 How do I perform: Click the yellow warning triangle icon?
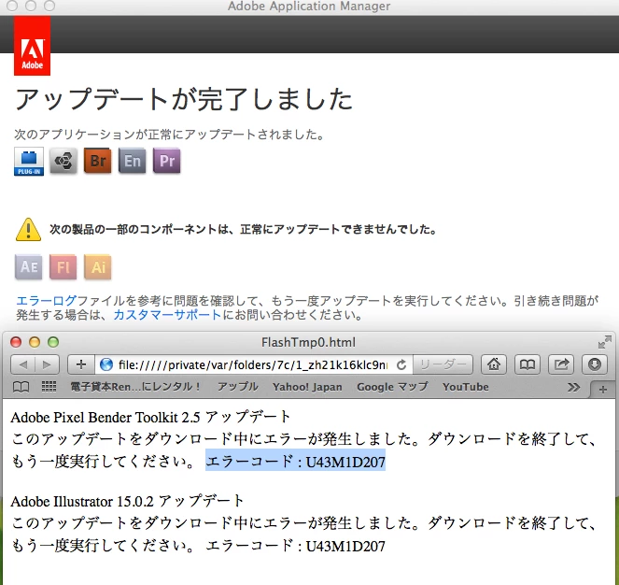point(28,229)
